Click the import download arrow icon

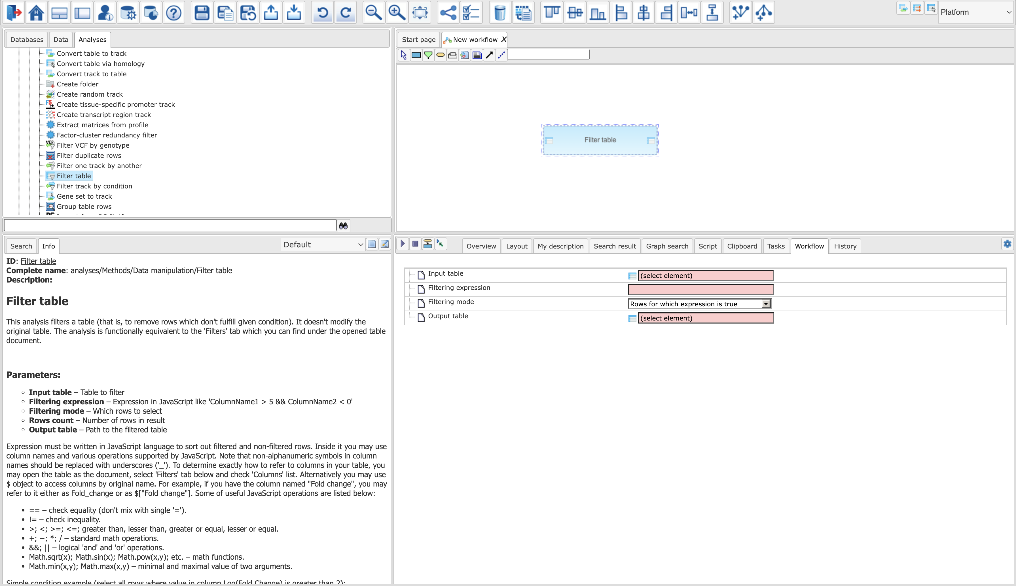tap(294, 12)
